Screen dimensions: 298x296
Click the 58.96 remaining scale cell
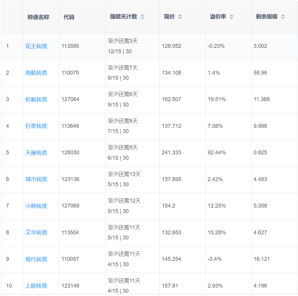(x=260, y=73)
